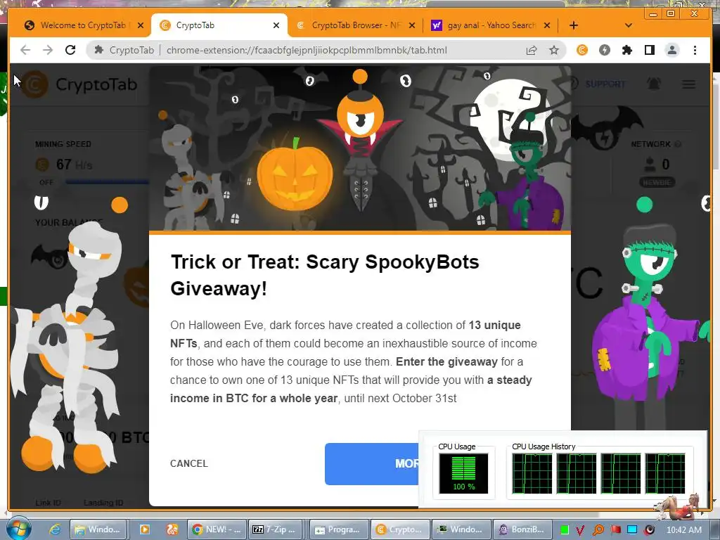Toggle the browser side panel icon
720x540 pixels.
pyautogui.click(x=649, y=50)
